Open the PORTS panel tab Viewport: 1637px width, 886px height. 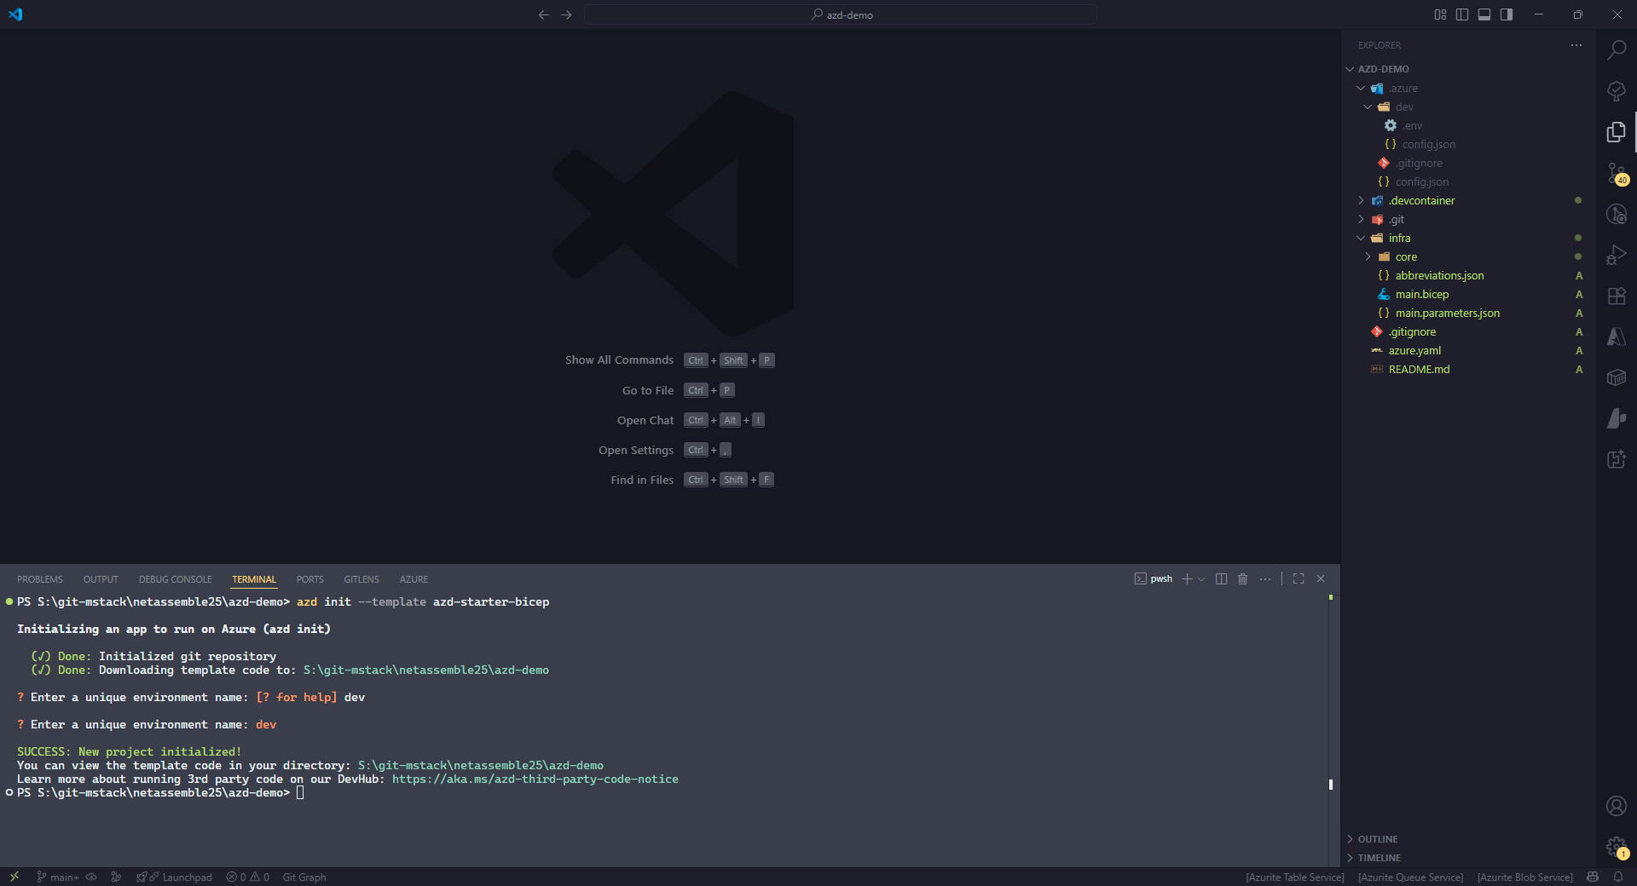tap(309, 579)
